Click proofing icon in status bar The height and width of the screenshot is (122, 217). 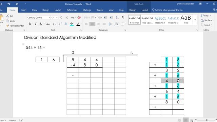click(21, 120)
